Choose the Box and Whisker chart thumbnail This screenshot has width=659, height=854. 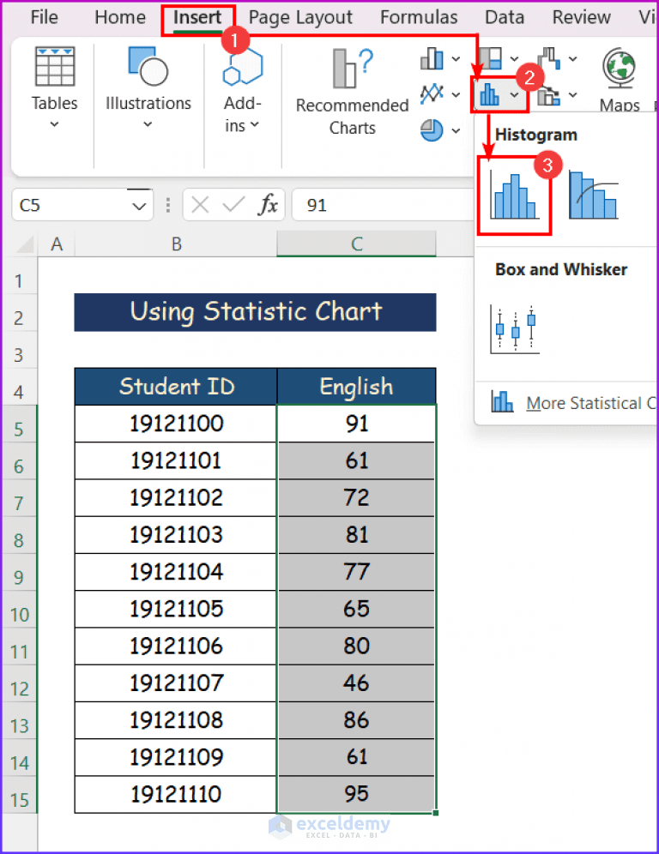click(x=513, y=326)
